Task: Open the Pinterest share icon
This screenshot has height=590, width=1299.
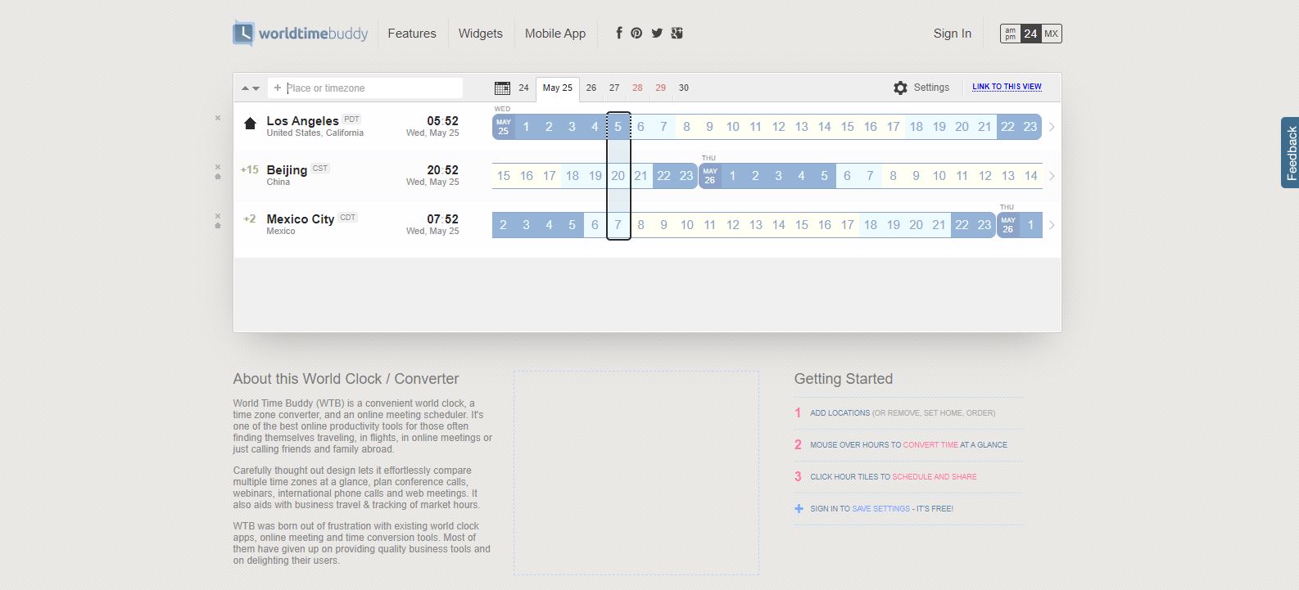Action: 636,33
